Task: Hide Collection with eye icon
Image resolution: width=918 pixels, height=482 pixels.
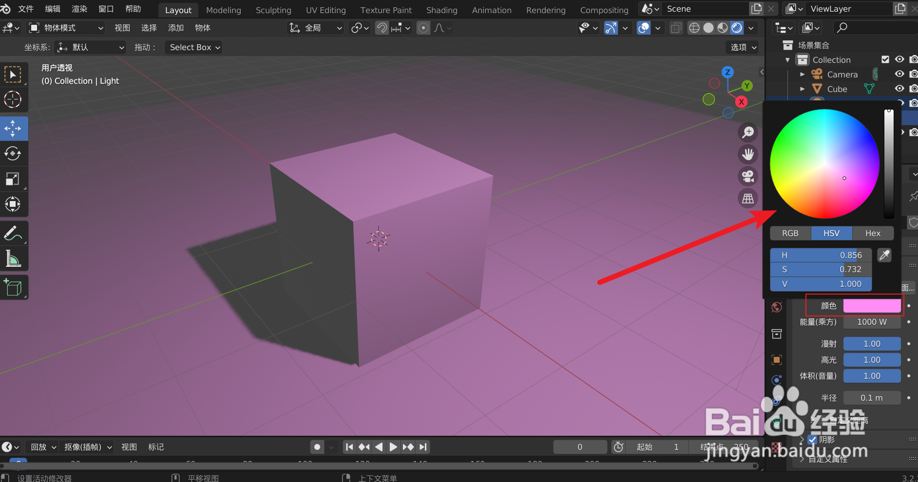Action: point(899,59)
